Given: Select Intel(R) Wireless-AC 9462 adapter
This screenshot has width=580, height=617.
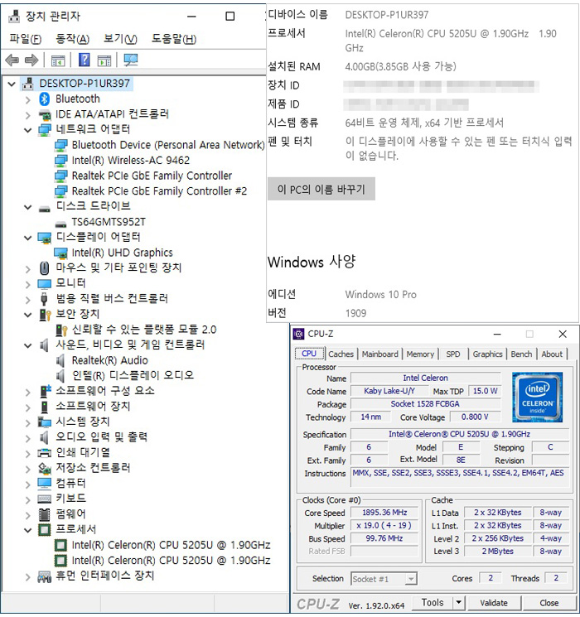Looking at the screenshot, I should (130, 161).
